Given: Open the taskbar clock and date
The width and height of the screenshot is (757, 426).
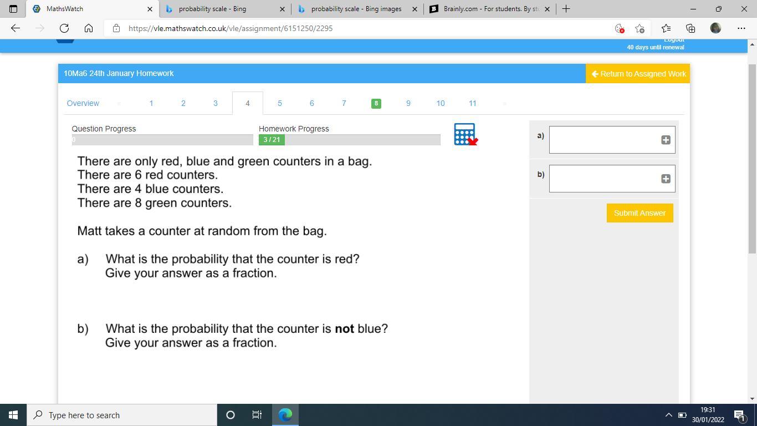Looking at the screenshot, I should pyautogui.click(x=708, y=415).
